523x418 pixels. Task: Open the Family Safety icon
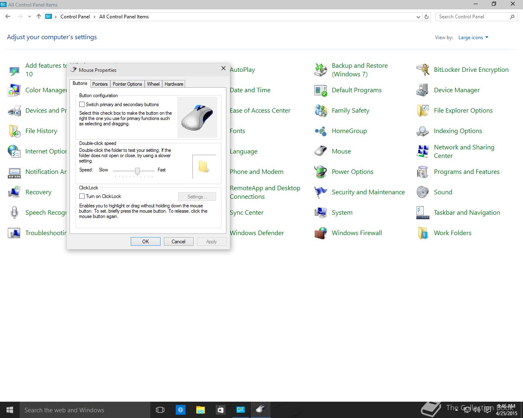(321, 111)
